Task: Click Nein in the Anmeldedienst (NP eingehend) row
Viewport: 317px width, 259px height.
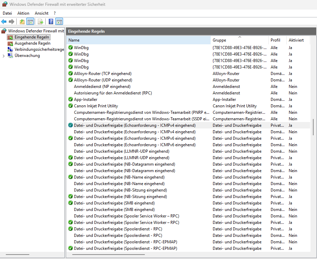Action: [293, 87]
